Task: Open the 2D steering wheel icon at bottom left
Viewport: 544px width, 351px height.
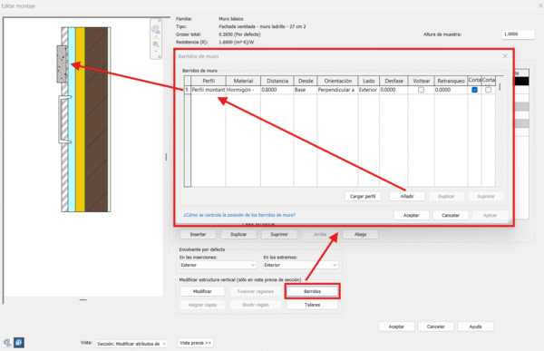Action: [x=7, y=343]
